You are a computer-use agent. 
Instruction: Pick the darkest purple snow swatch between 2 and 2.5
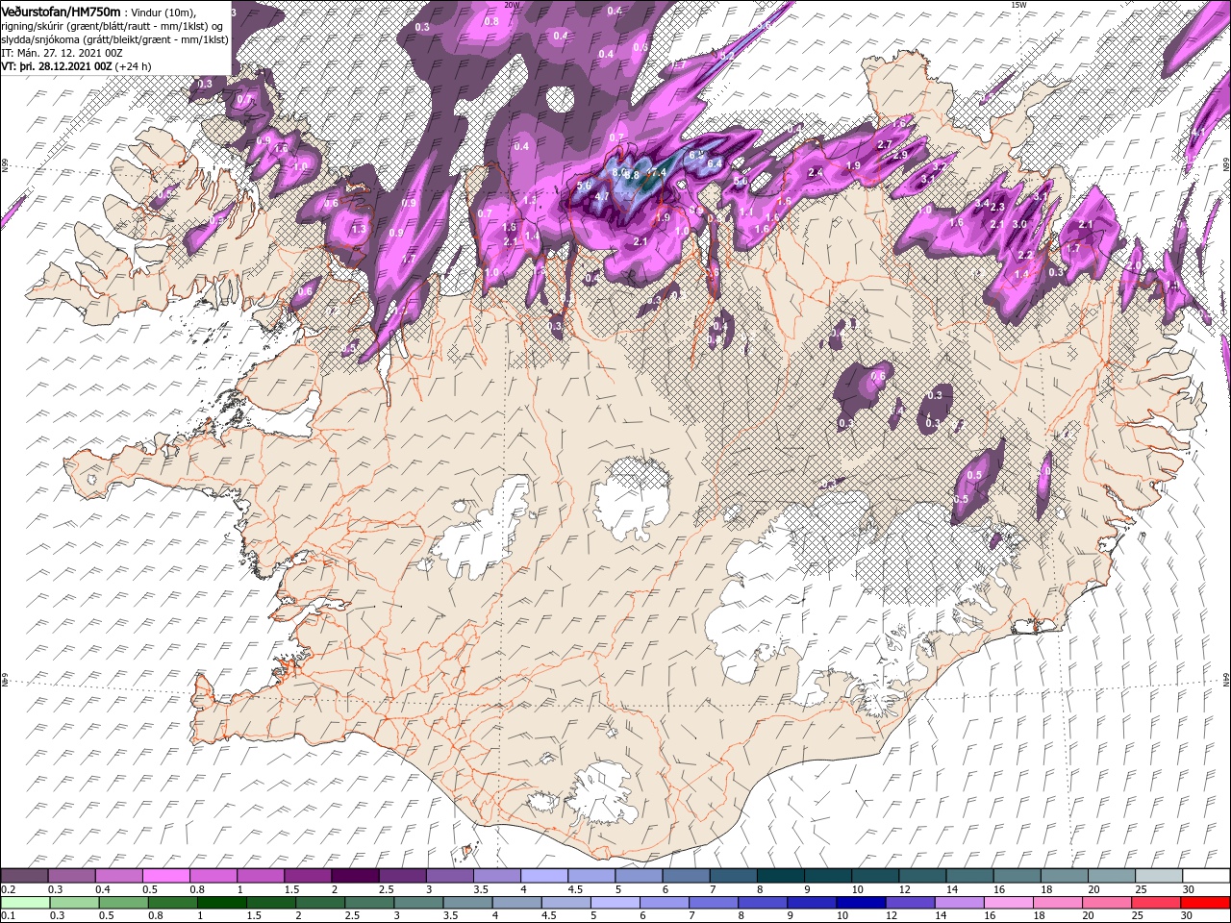point(355,876)
